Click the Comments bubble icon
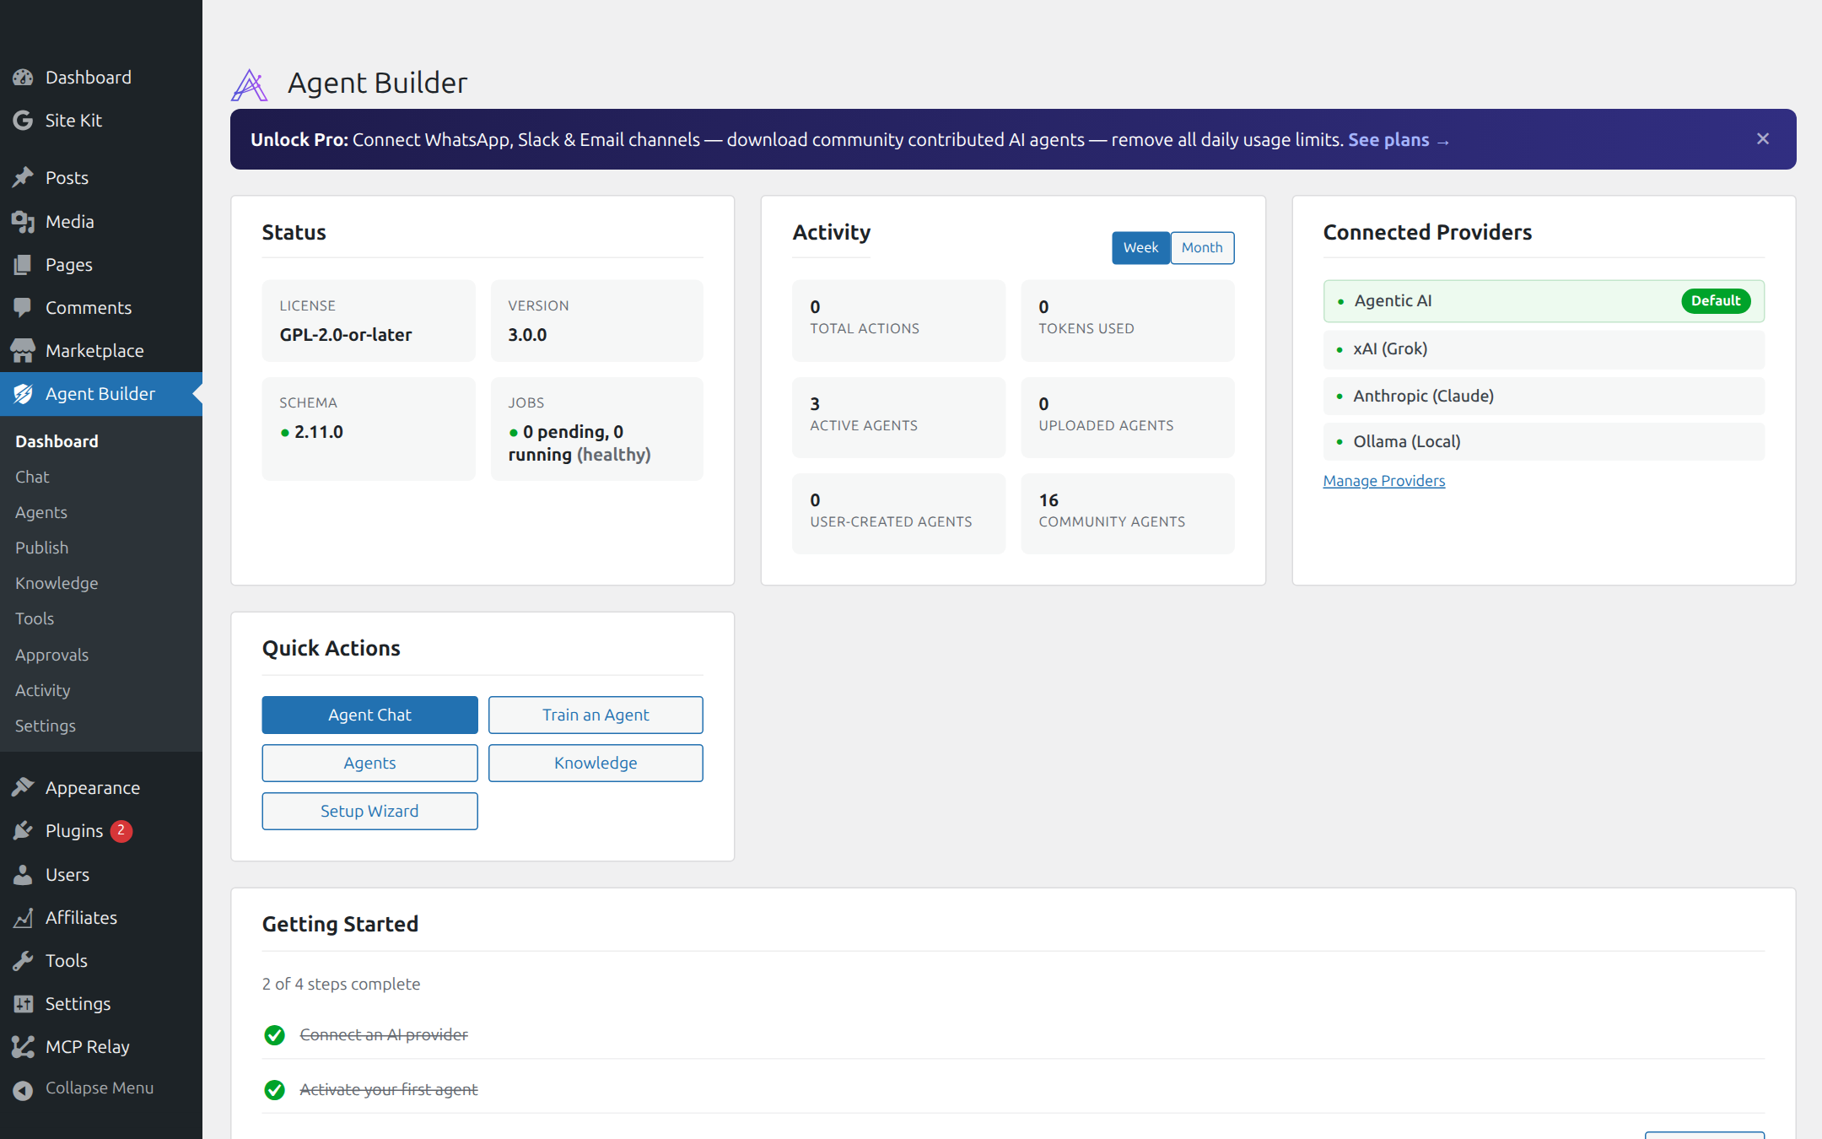1822x1139 pixels. point(23,308)
